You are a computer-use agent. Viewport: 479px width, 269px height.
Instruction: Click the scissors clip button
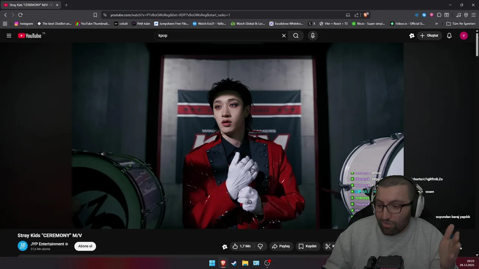[328, 246]
